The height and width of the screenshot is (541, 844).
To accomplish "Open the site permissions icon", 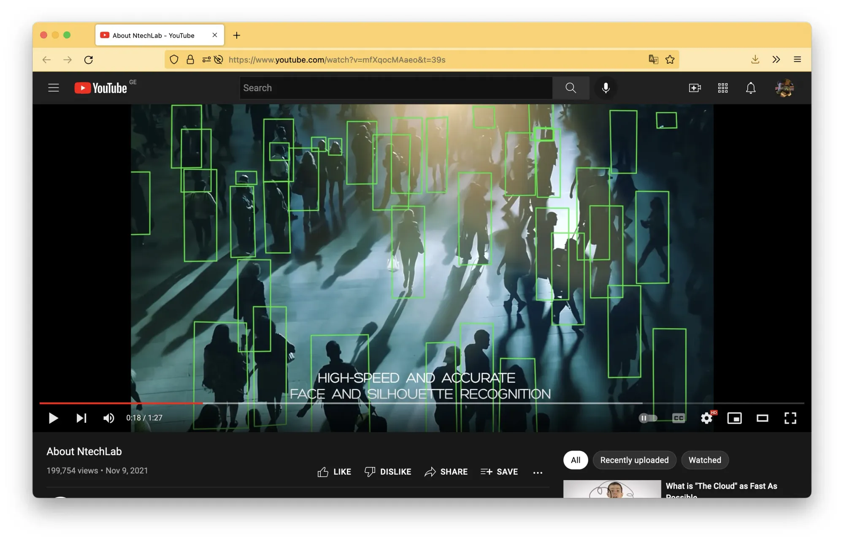I will pyautogui.click(x=206, y=60).
